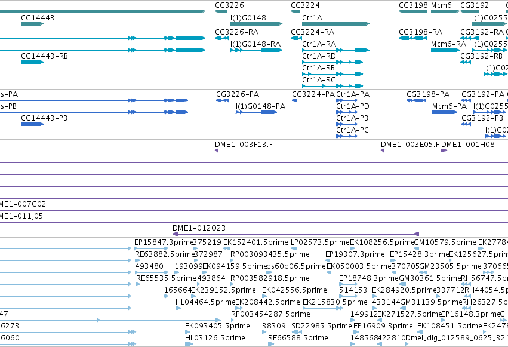Select the DME1-012O23 clone span
508x347 pixels.
coord(296,234)
